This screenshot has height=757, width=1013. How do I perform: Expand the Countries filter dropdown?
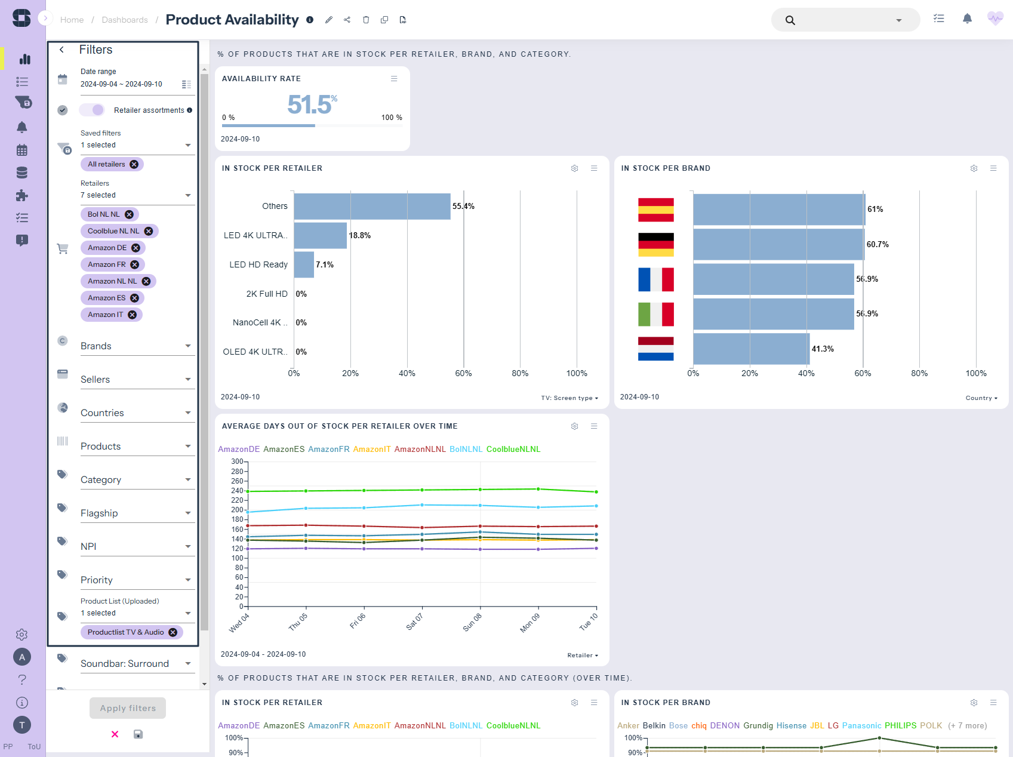[x=137, y=413]
